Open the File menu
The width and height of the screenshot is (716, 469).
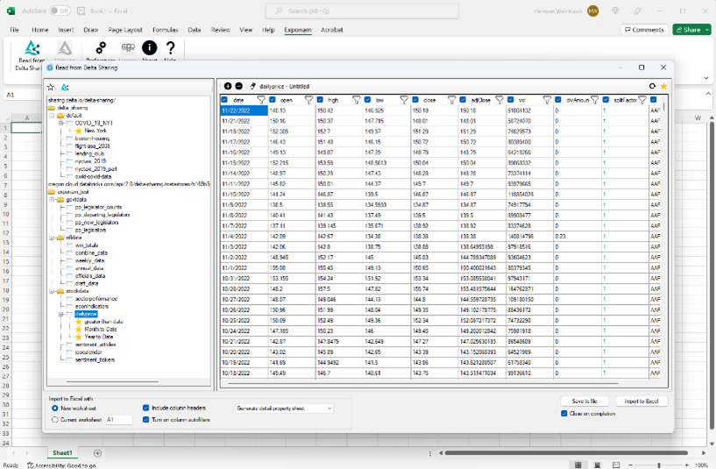[x=15, y=30]
